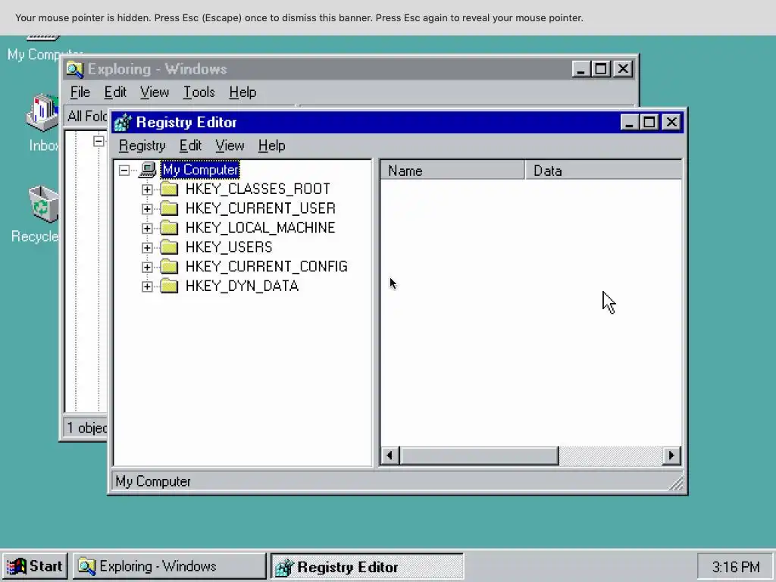
Task: Maximize the Registry Editor window
Action: point(649,122)
